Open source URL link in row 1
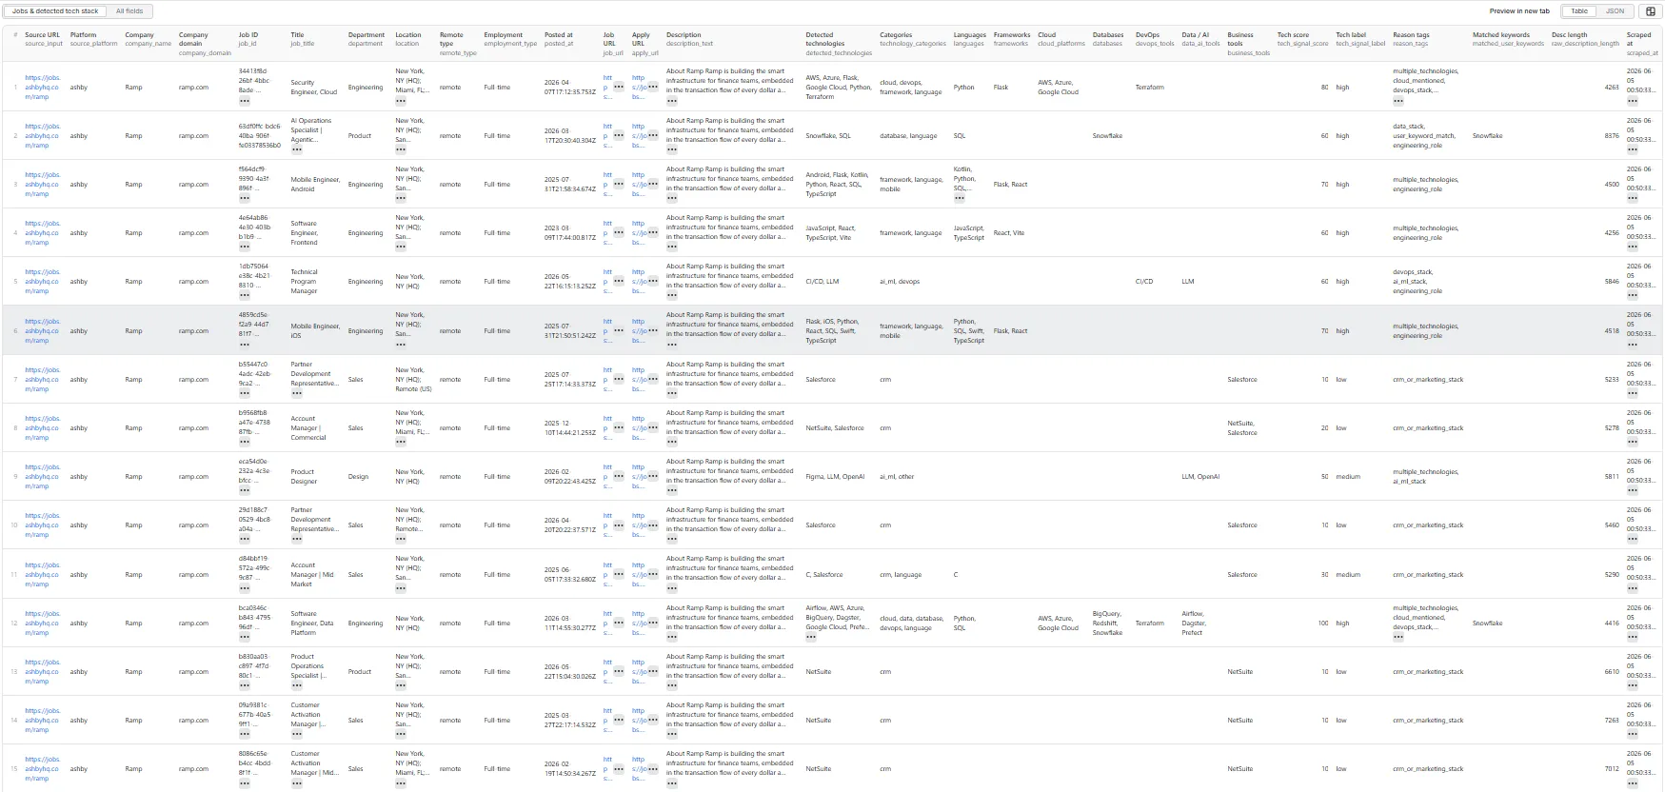This screenshot has height=792, width=1665. click(x=42, y=88)
